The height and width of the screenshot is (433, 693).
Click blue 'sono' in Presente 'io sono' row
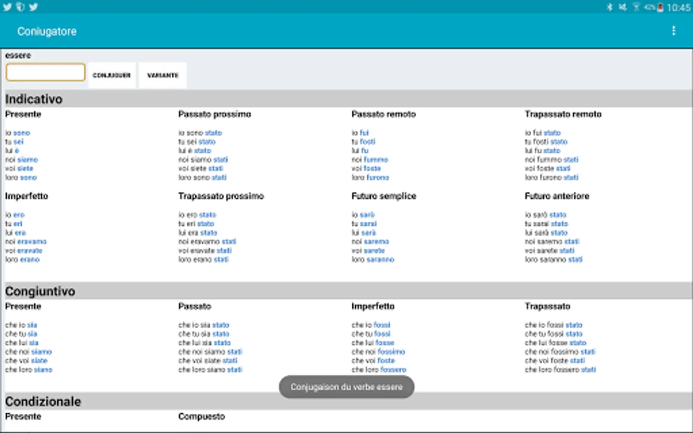click(x=22, y=133)
